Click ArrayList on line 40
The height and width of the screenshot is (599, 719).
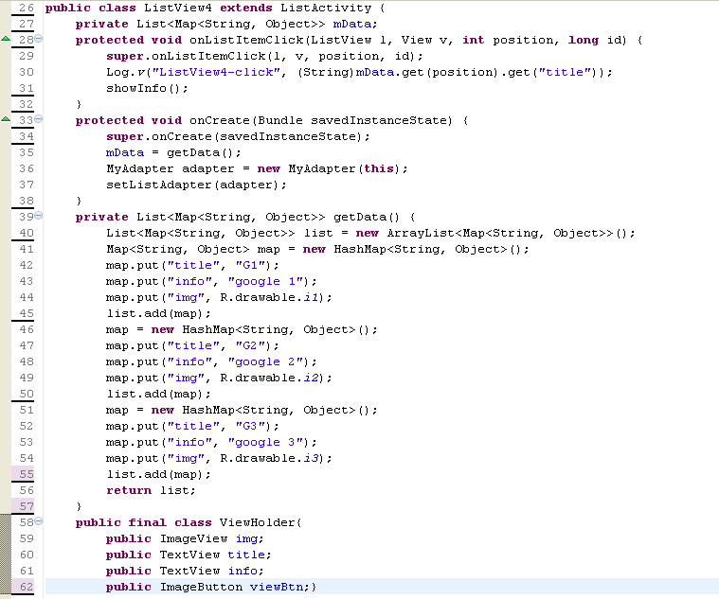coord(421,233)
